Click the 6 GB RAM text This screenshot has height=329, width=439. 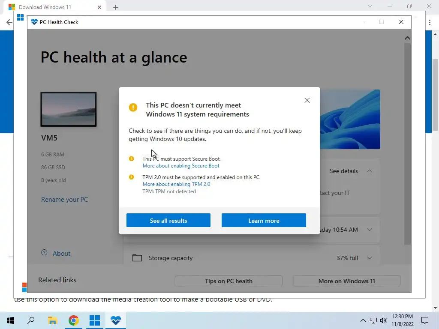(x=53, y=154)
